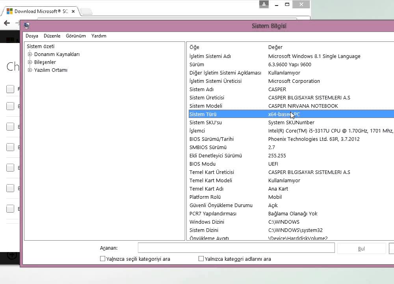Open the Düzenle menu
Image resolution: width=394 pixels, height=284 pixels.
52,36
